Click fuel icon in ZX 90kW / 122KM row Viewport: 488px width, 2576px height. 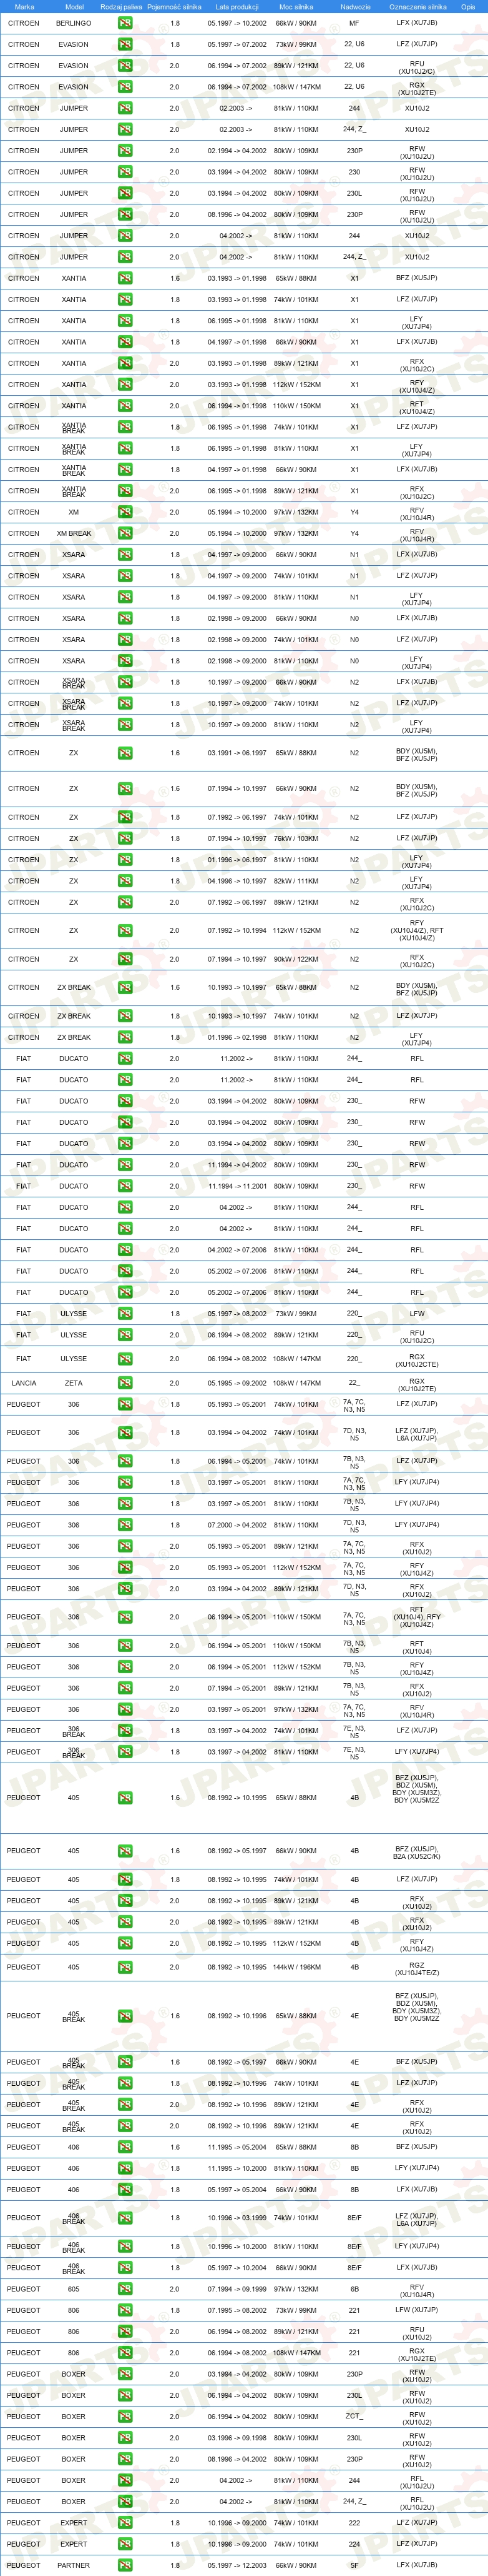tap(125, 959)
